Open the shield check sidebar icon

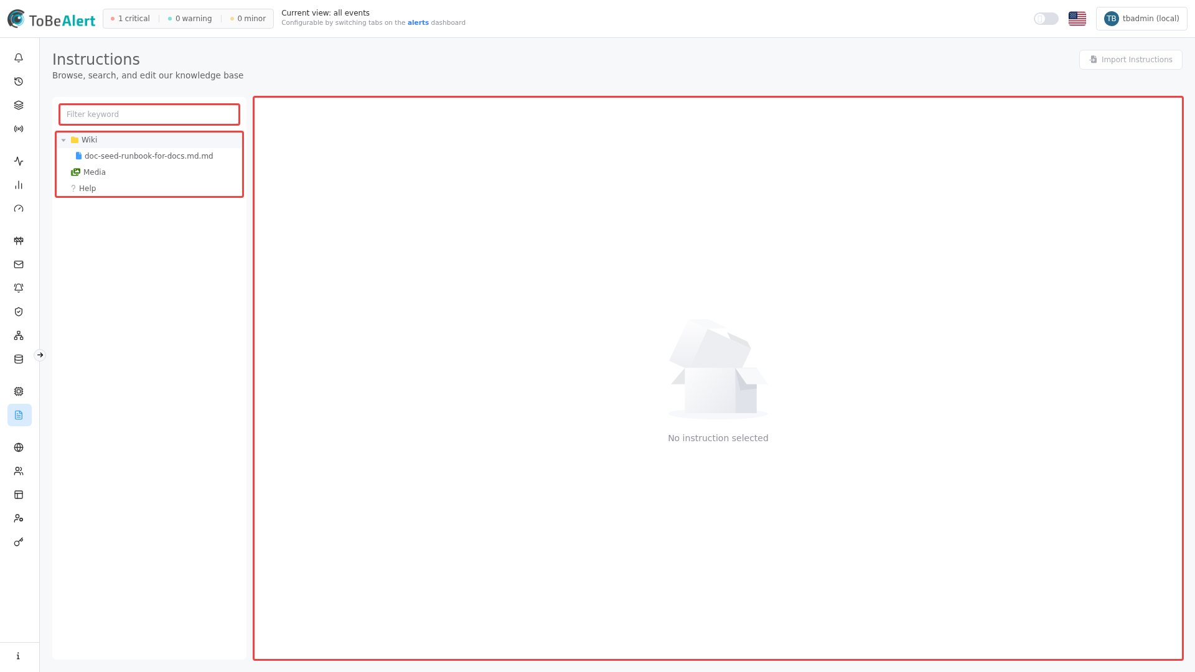click(19, 312)
